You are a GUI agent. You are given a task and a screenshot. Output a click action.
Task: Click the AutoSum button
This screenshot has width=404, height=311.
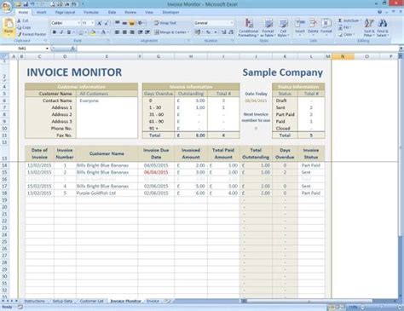pos(349,20)
